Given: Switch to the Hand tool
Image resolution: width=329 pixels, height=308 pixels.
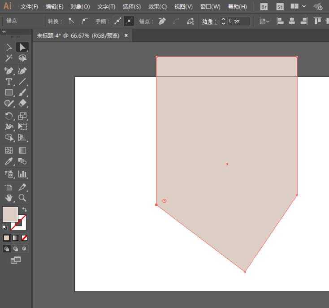Looking at the screenshot, I should coord(9,198).
